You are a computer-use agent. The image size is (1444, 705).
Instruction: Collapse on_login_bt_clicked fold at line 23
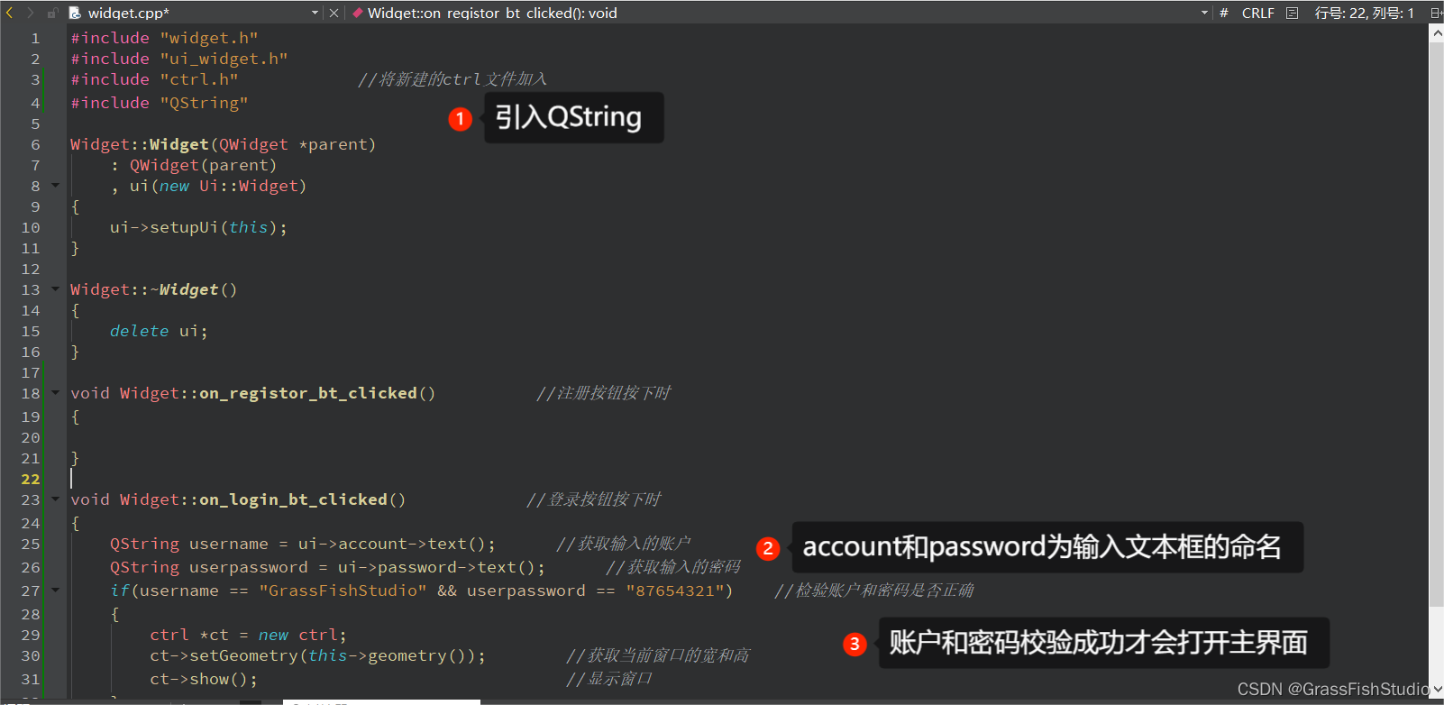pos(55,499)
